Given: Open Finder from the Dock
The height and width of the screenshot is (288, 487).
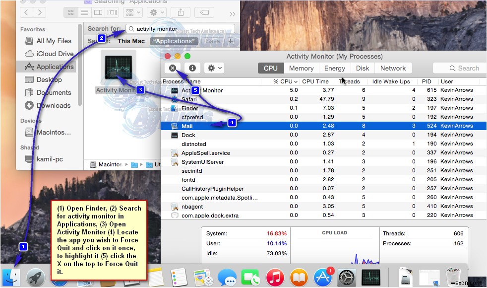Looking at the screenshot, I should (11, 277).
